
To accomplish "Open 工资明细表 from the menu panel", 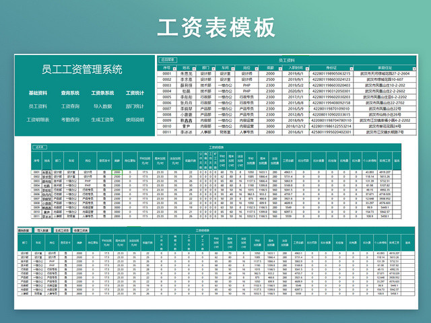I will pos(38,120).
